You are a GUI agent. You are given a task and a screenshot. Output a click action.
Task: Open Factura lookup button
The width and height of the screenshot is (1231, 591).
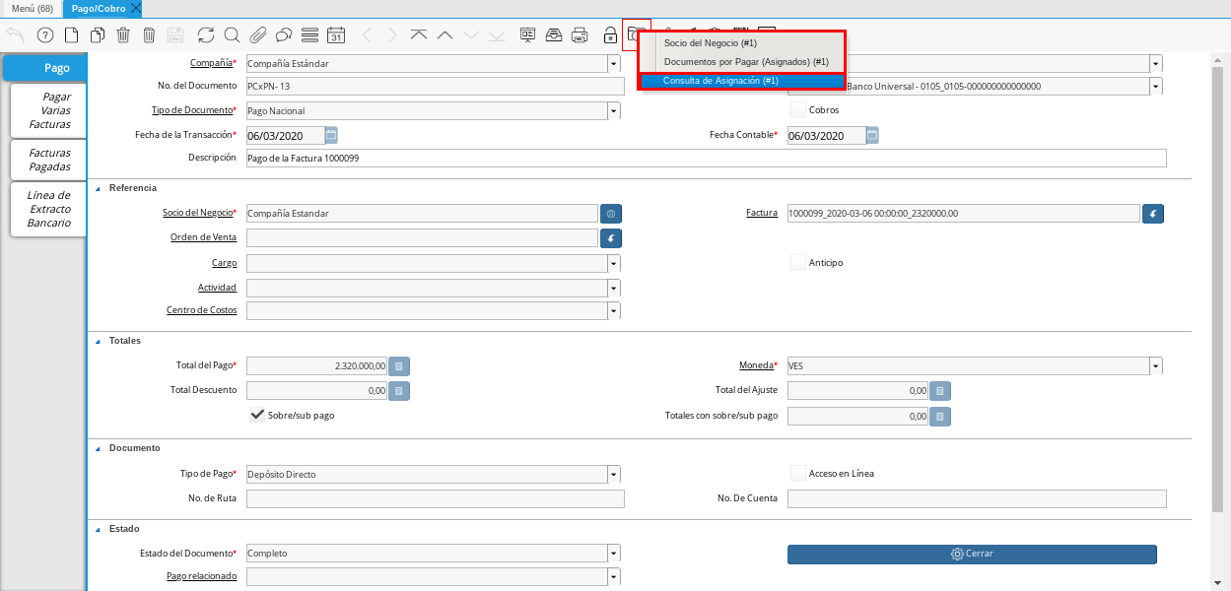(1153, 213)
